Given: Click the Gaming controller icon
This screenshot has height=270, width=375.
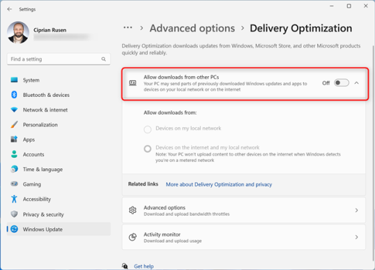Looking at the screenshot, I should tap(14, 183).
